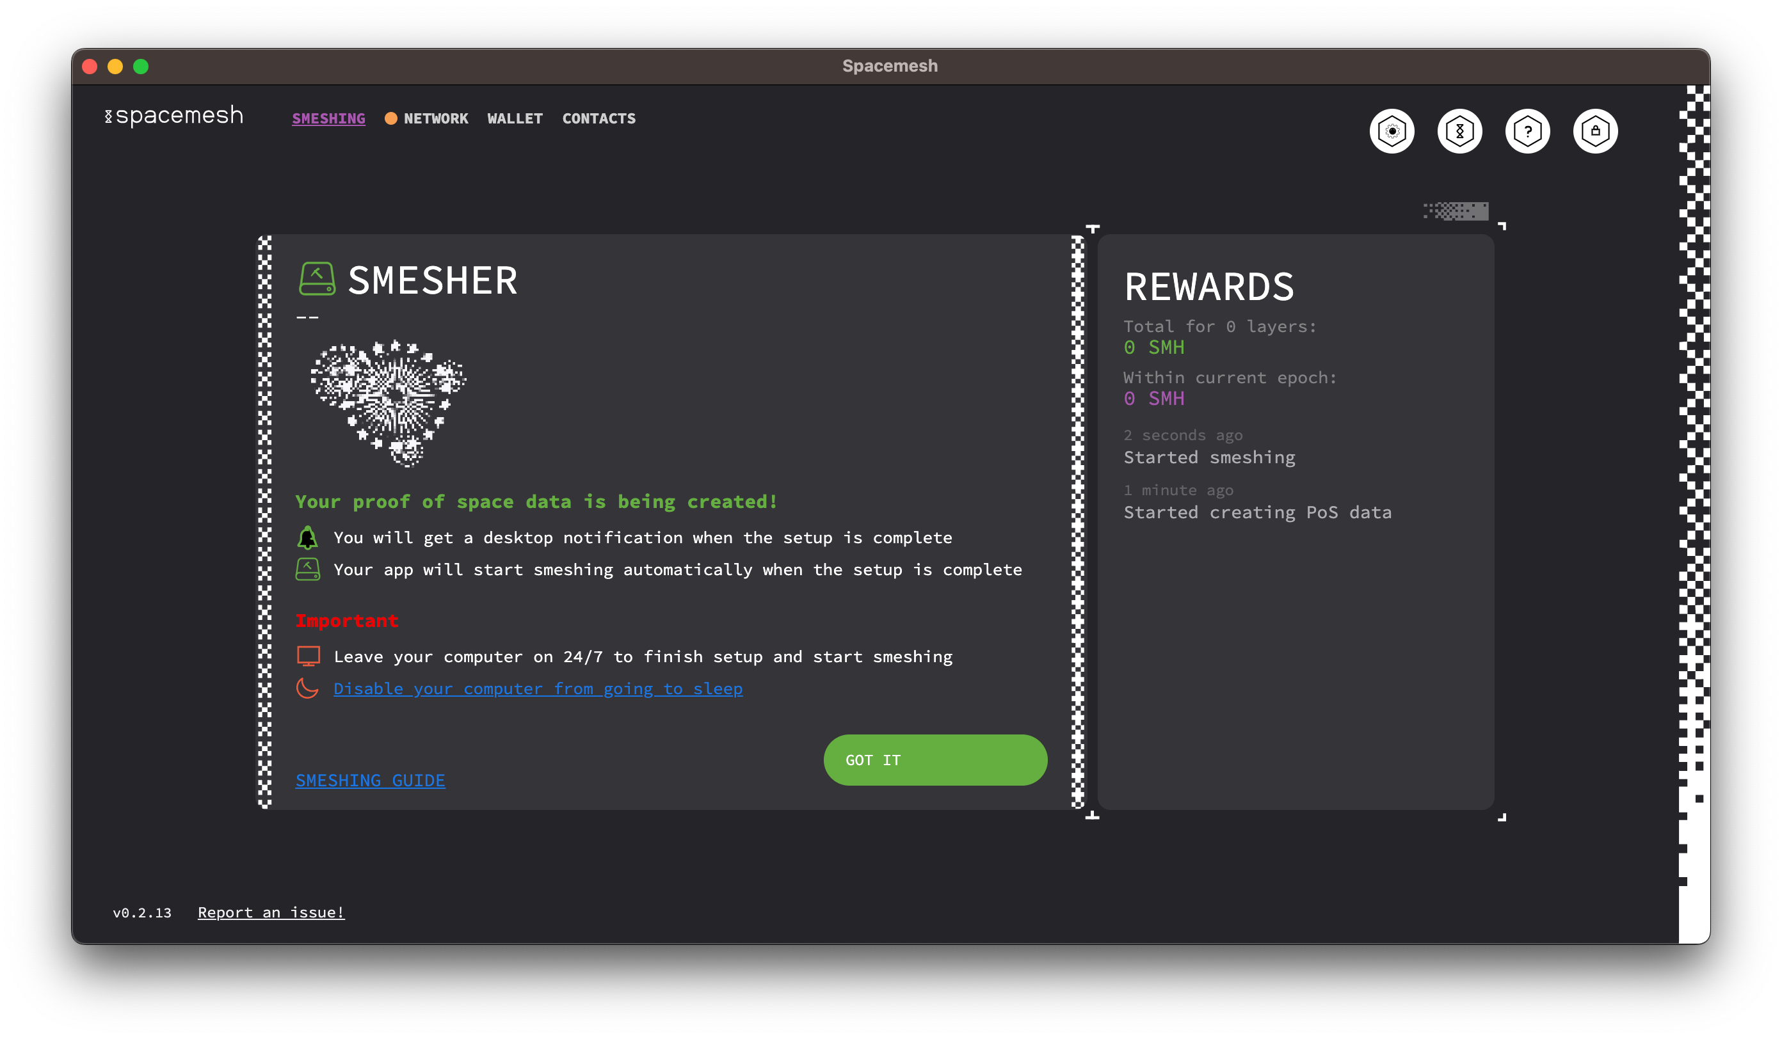The height and width of the screenshot is (1039, 1782).
Task: Click the GOT IT button
Action: point(935,760)
